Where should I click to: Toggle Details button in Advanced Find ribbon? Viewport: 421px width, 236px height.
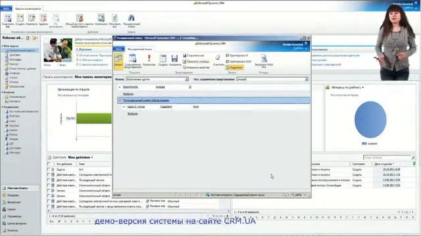[235, 68]
